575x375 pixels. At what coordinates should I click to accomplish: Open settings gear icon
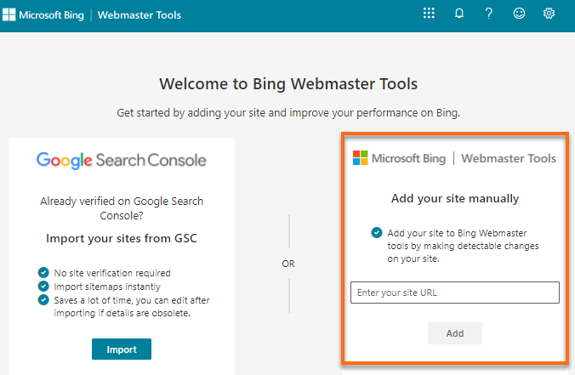click(x=549, y=14)
